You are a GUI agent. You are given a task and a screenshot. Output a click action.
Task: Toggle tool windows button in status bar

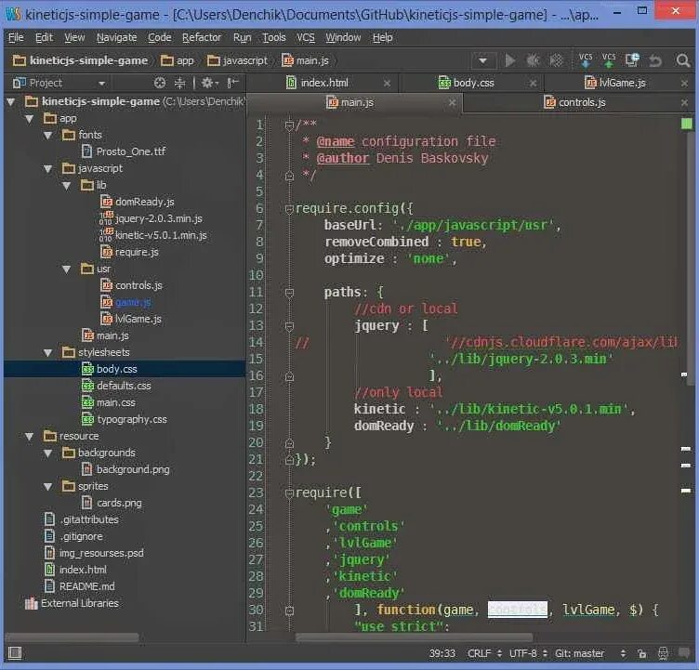point(15,653)
